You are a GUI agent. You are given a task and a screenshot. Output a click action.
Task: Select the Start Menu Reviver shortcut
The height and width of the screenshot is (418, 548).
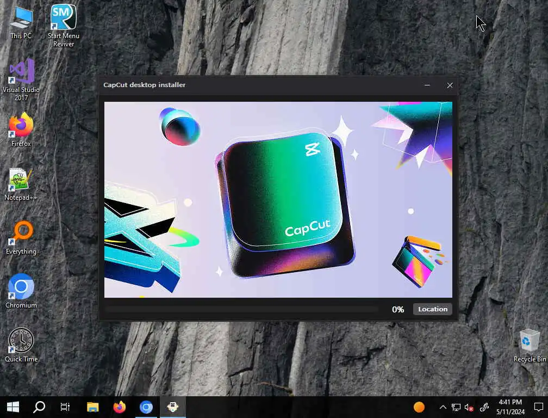(63, 26)
